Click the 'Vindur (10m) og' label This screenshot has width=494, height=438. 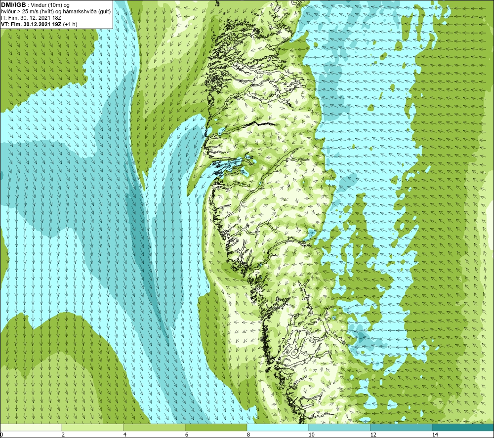50,5
